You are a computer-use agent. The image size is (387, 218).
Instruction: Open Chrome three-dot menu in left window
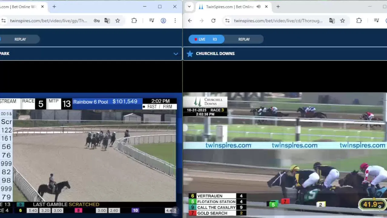pos(175,21)
